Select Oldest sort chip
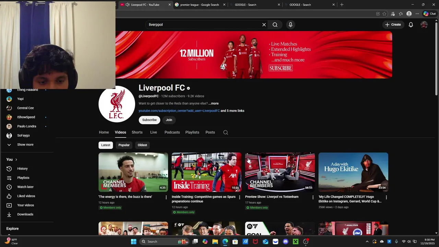Image resolution: width=439 pixels, height=247 pixels. pos(142,145)
